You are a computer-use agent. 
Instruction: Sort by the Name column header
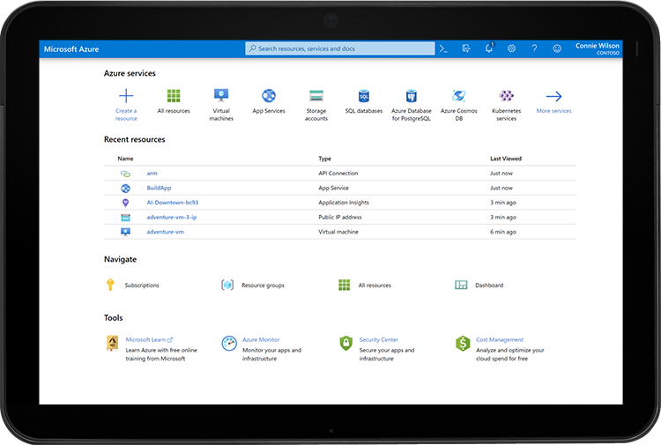coord(125,159)
